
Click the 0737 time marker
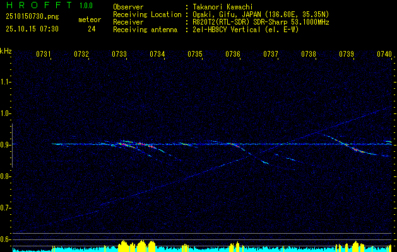click(x=271, y=54)
